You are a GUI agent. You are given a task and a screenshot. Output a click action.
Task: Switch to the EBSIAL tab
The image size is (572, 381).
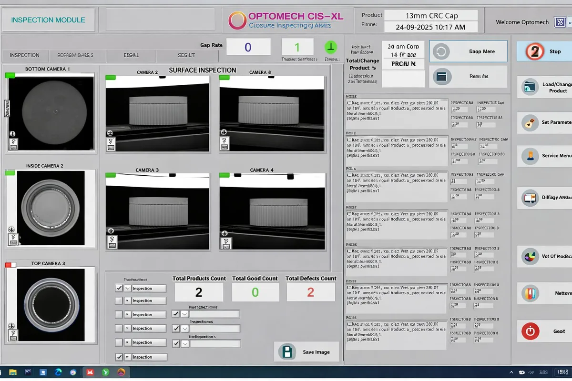click(131, 55)
